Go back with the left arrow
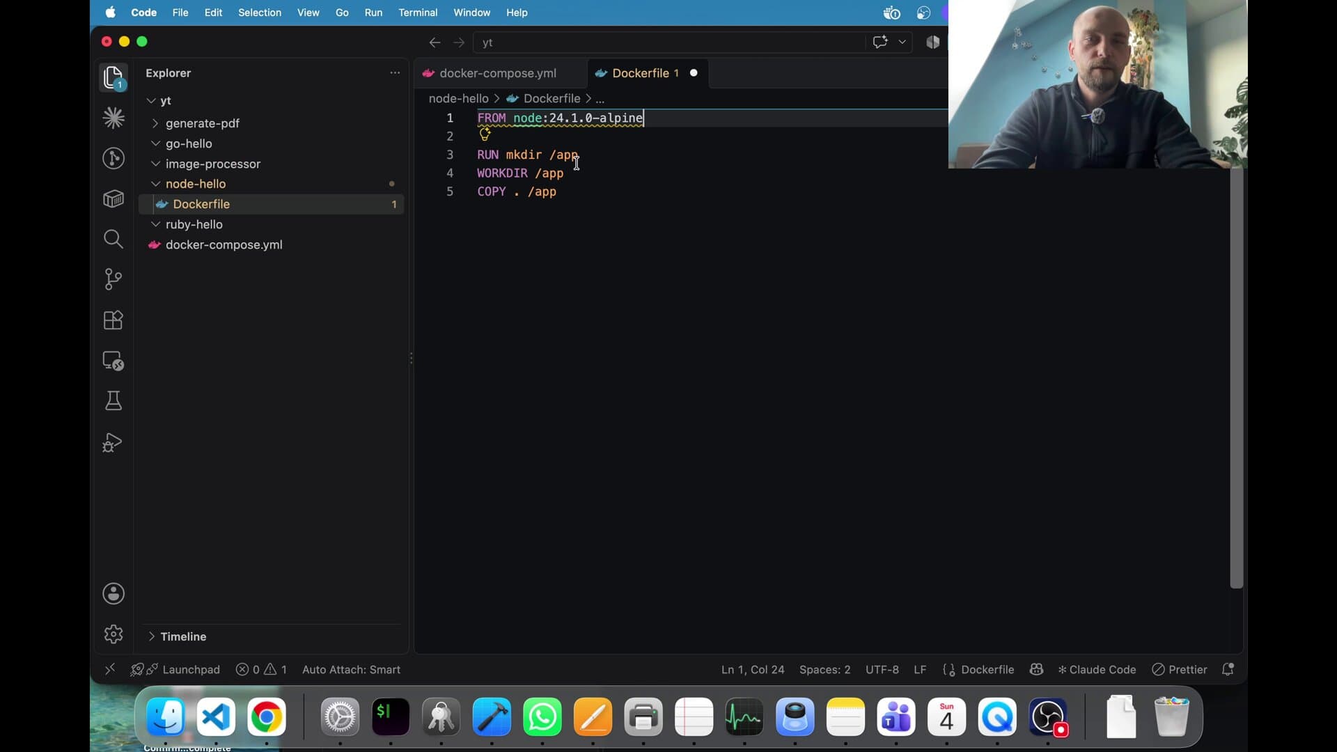This screenshot has height=752, width=1337. tap(435, 42)
